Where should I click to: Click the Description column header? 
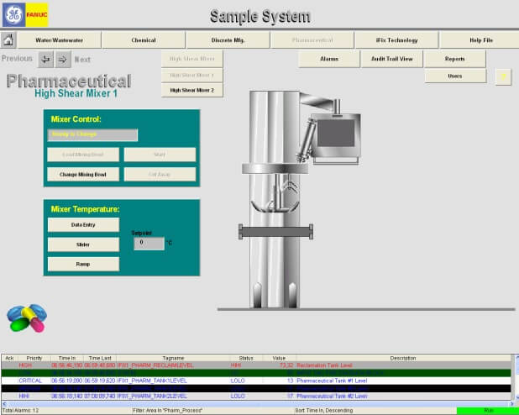[403, 358]
